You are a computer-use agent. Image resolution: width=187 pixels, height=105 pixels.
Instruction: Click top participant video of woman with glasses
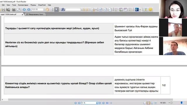173,9
